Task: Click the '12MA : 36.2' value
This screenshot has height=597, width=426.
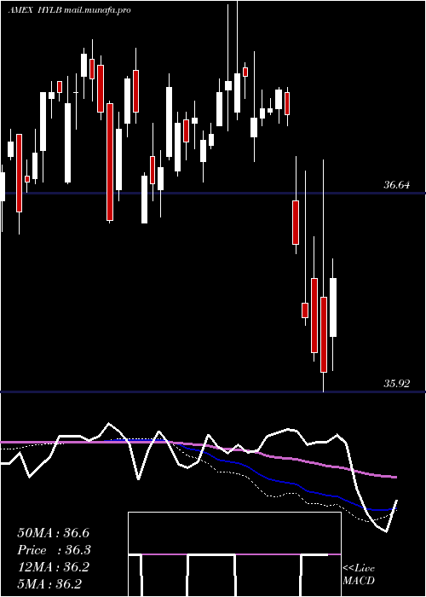Action: [x=53, y=567]
